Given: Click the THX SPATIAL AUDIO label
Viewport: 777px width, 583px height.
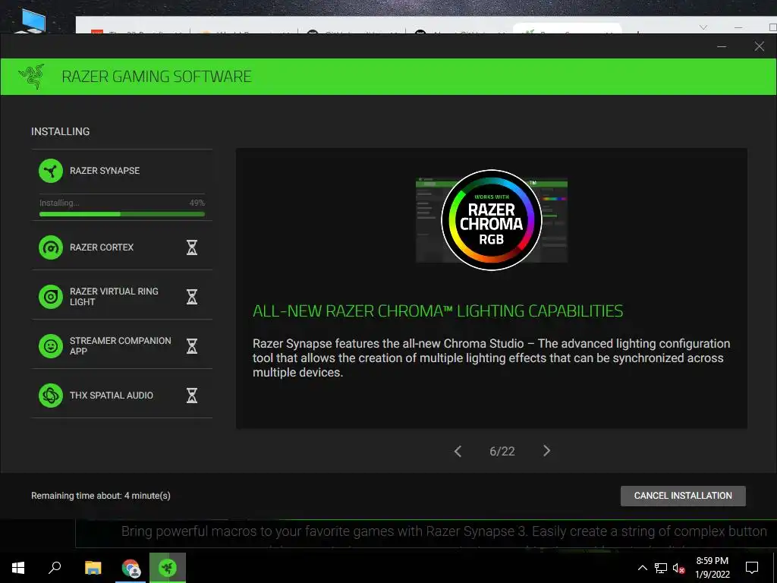Looking at the screenshot, I should click(x=112, y=395).
